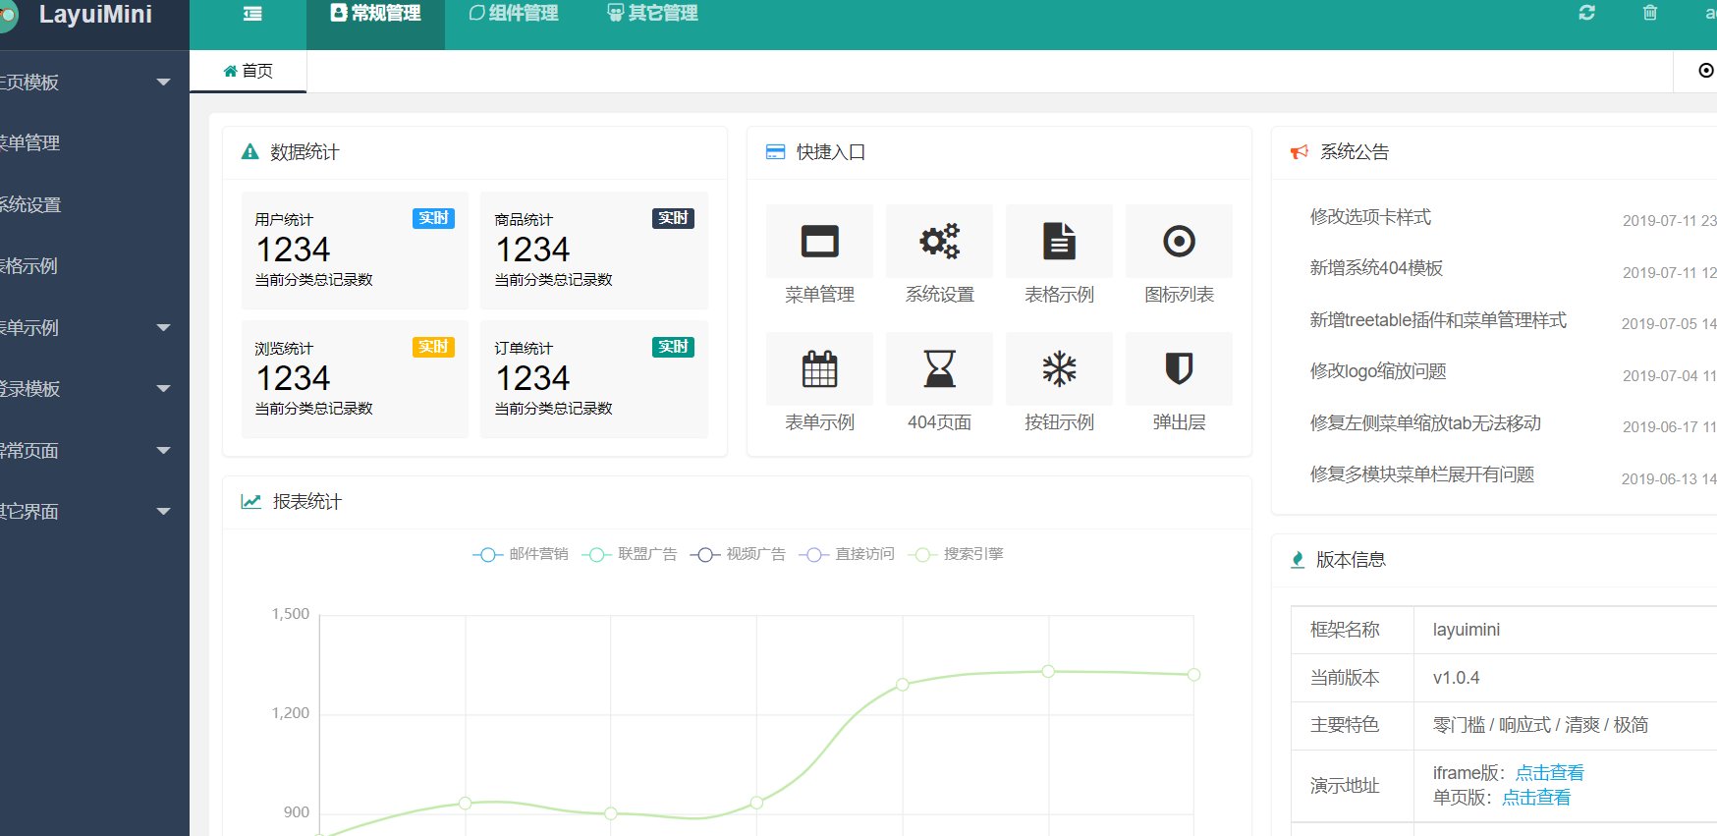Image resolution: width=1717 pixels, height=836 pixels.
Task: Open the menu management shortcut icon
Action: pyautogui.click(x=819, y=242)
